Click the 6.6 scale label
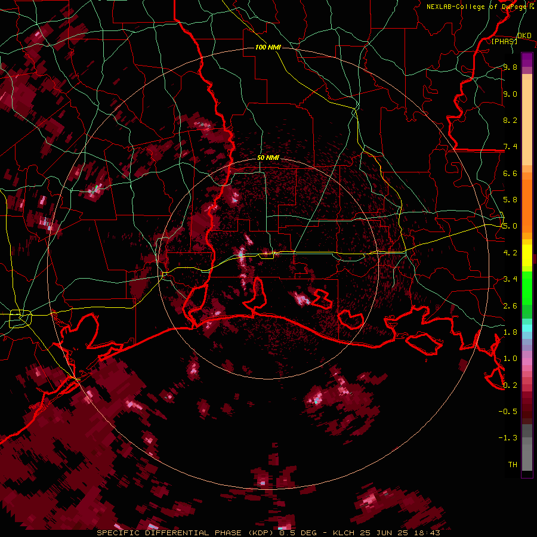The image size is (537, 537). pyautogui.click(x=510, y=173)
